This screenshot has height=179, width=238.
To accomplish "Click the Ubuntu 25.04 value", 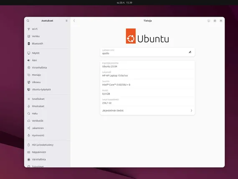I will (x=109, y=66).
